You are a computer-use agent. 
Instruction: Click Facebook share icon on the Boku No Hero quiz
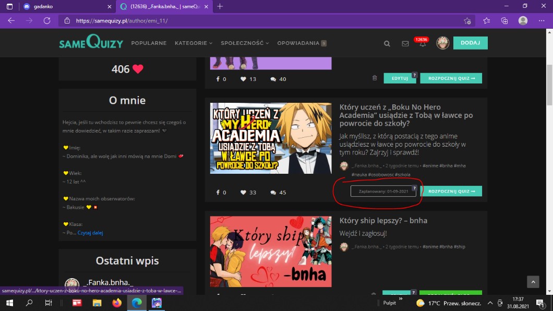(218, 193)
